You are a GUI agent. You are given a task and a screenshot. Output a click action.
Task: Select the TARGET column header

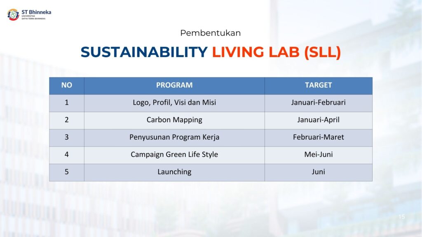click(x=318, y=85)
